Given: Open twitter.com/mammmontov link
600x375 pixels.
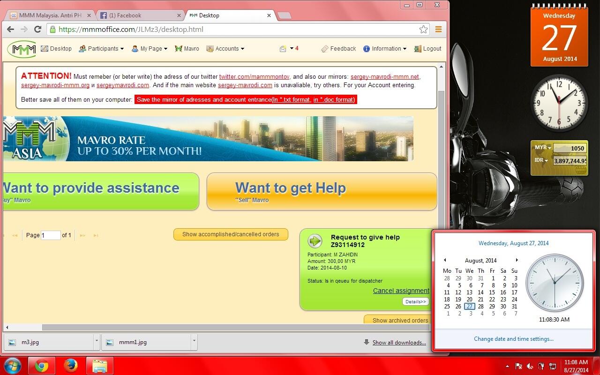Looking at the screenshot, I should coord(255,76).
